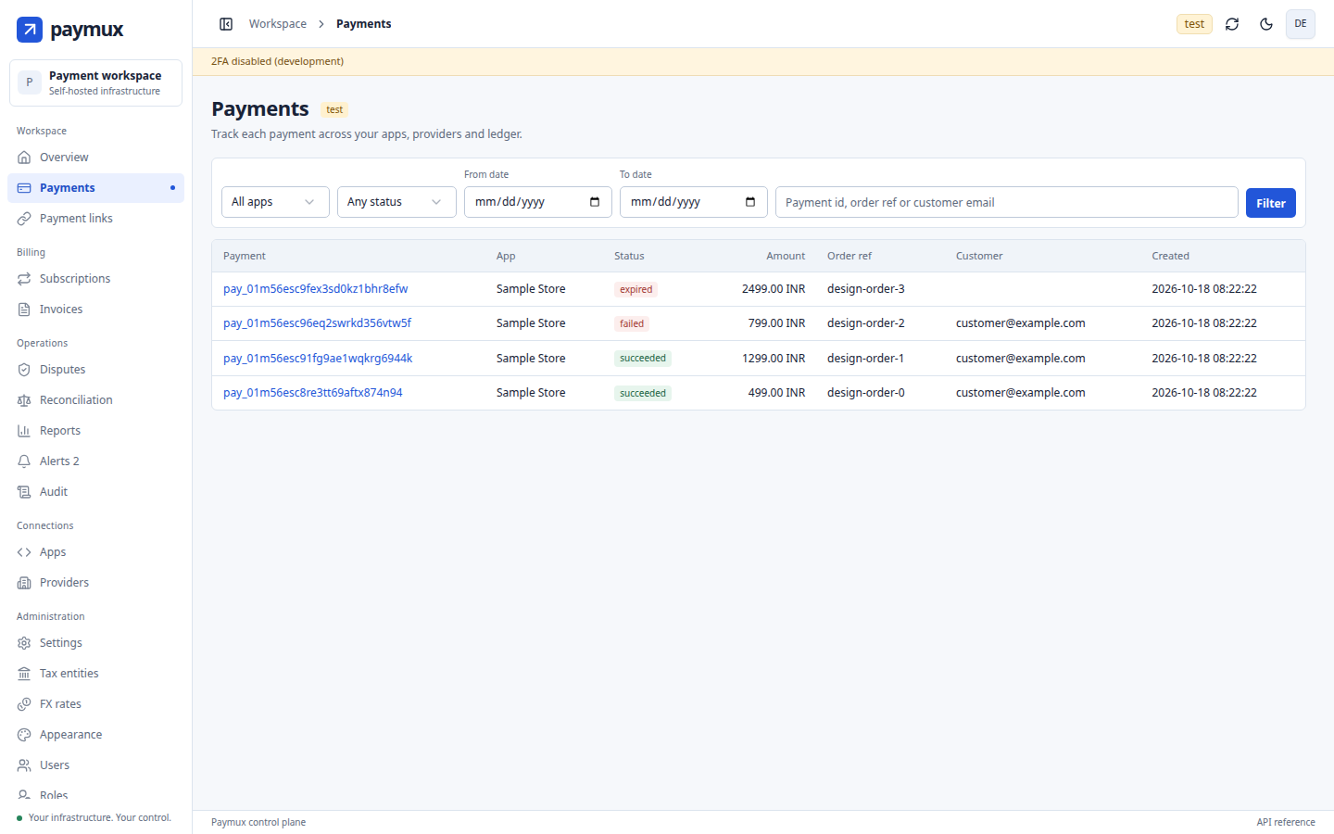The width and height of the screenshot is (1334, 834).
Task: Open Overview via its home icon
Action: (24, 158)
